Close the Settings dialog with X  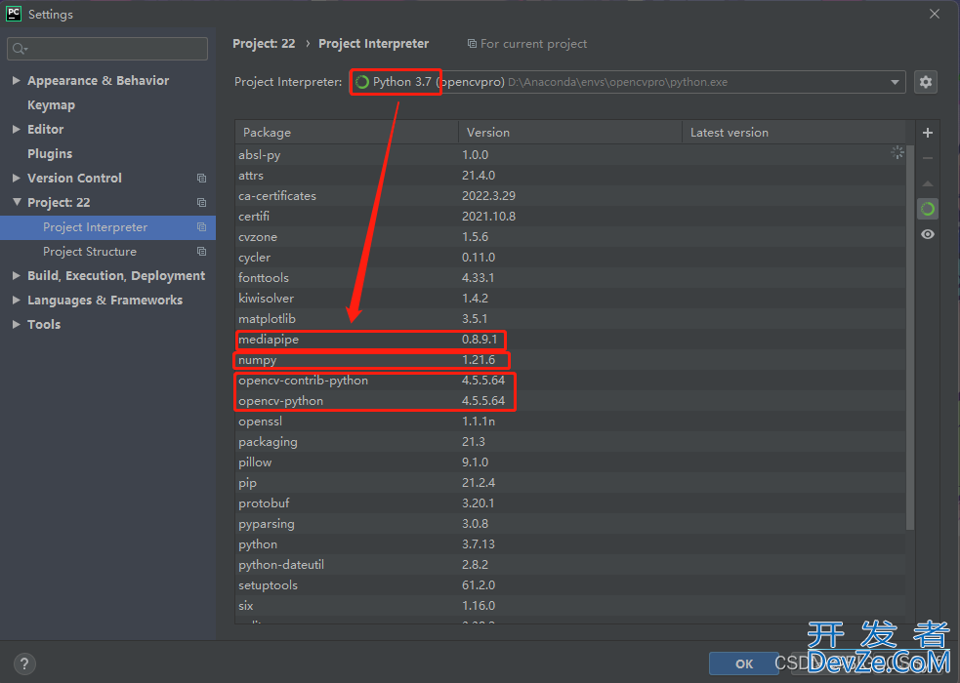pos(935,14)
